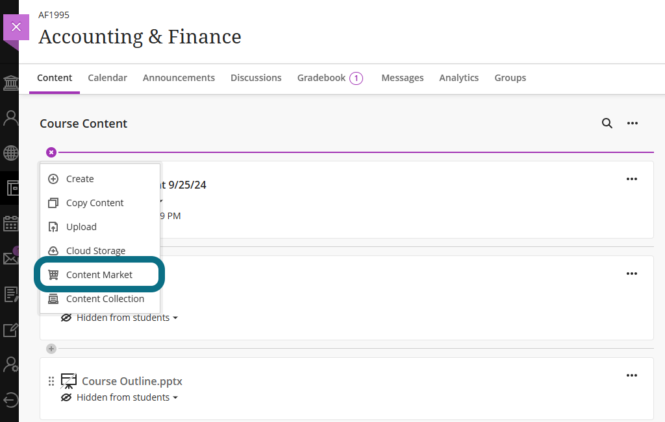The height and width of the screenshot is (422, 665).
Task: Click the Cloud Storage cloud icon
Action: [53, 251]
